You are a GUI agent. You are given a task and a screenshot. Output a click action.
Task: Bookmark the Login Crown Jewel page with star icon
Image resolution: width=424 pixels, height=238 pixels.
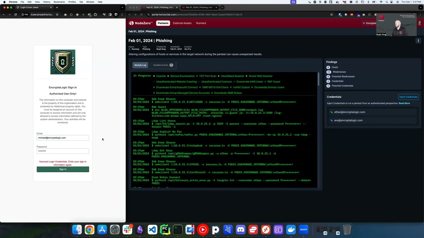[x=57, y=15]
